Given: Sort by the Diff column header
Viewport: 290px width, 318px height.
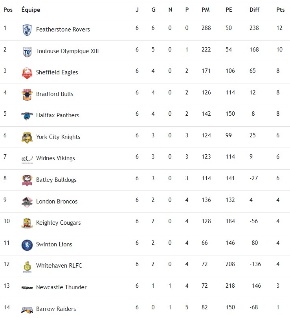Looking at the screenshot, I should [x=254, y=10].
